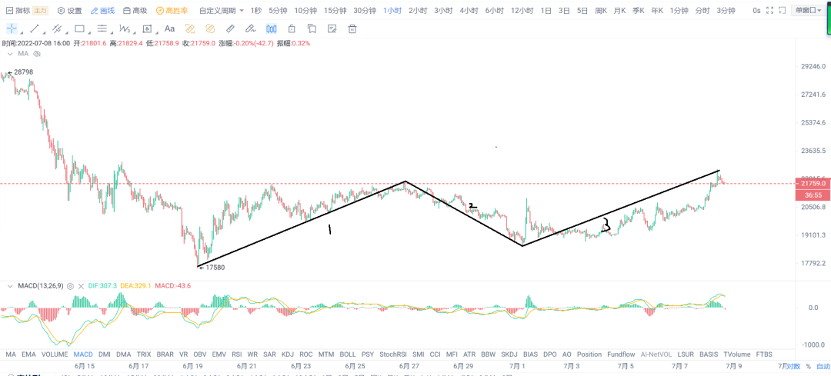Click the 画线 draw line button

pos(102,11)
